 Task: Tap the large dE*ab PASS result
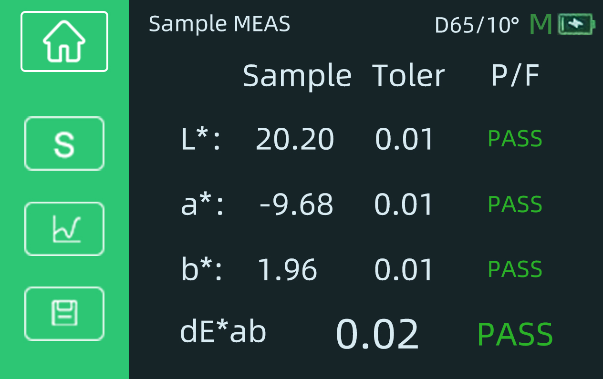[x=515, y=334]
